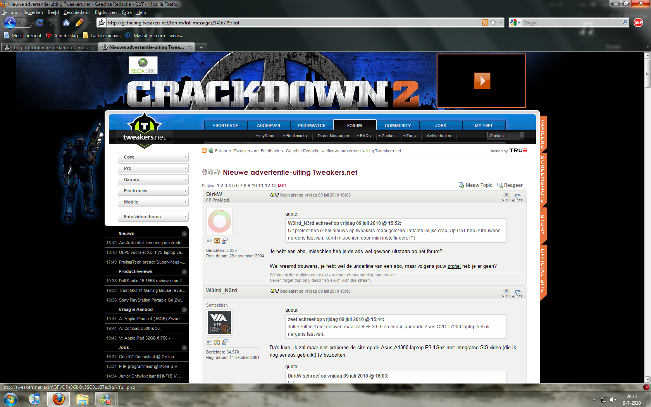Reload the page with the refresh icon

coord(40,23)
